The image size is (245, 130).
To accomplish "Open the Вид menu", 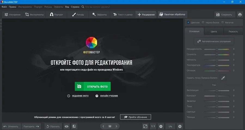I will (x=67, y=7).
